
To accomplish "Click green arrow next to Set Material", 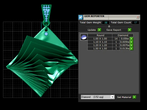I will [x=134, y=97].
